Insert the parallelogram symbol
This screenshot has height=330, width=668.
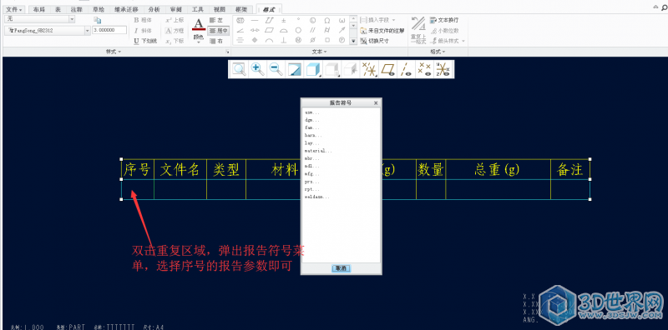click(269, 30)
